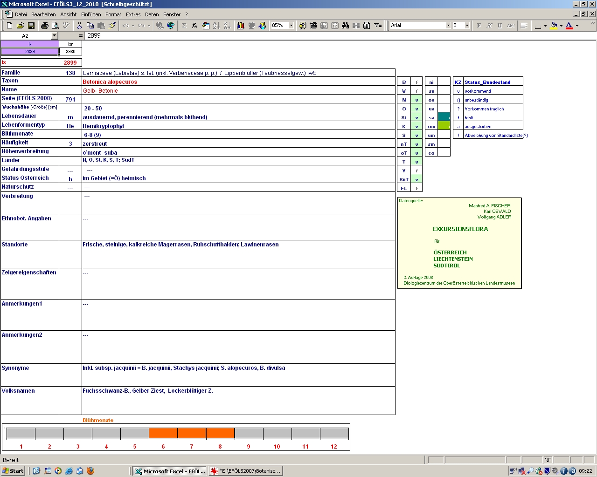This screenshot has width=597, height=477.
Task: Click the AutoSum sigma icon
Action: (x=184, y=26)
